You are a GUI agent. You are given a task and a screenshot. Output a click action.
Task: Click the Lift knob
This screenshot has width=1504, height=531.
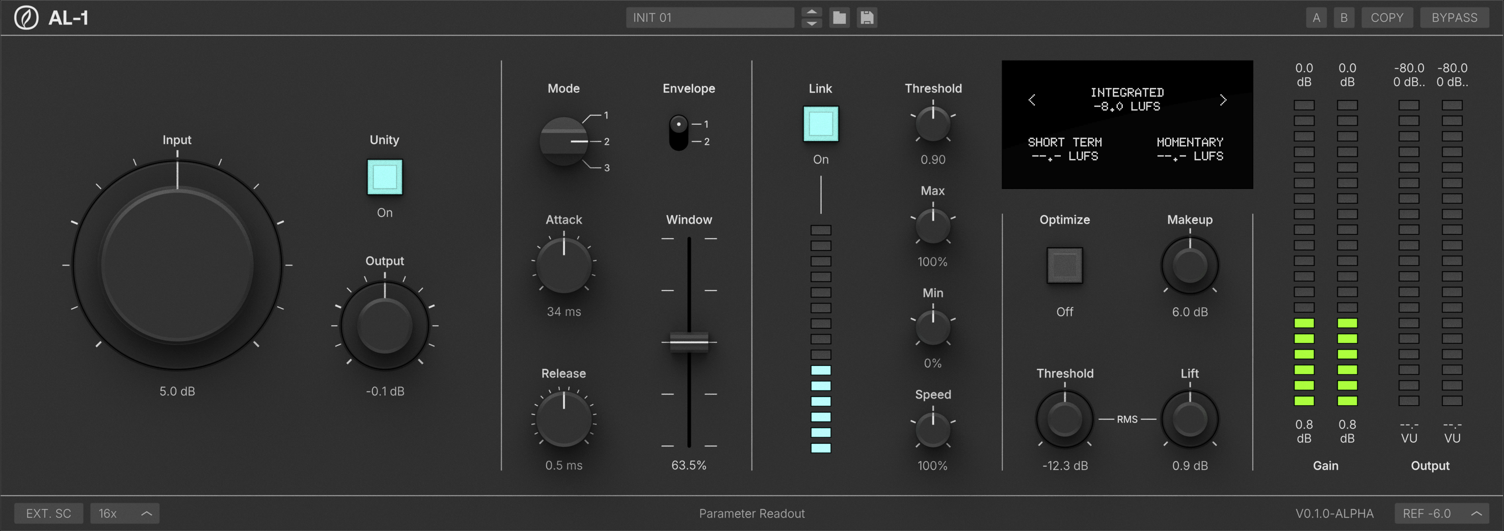pyautogui.click(x=1189, y=419)
